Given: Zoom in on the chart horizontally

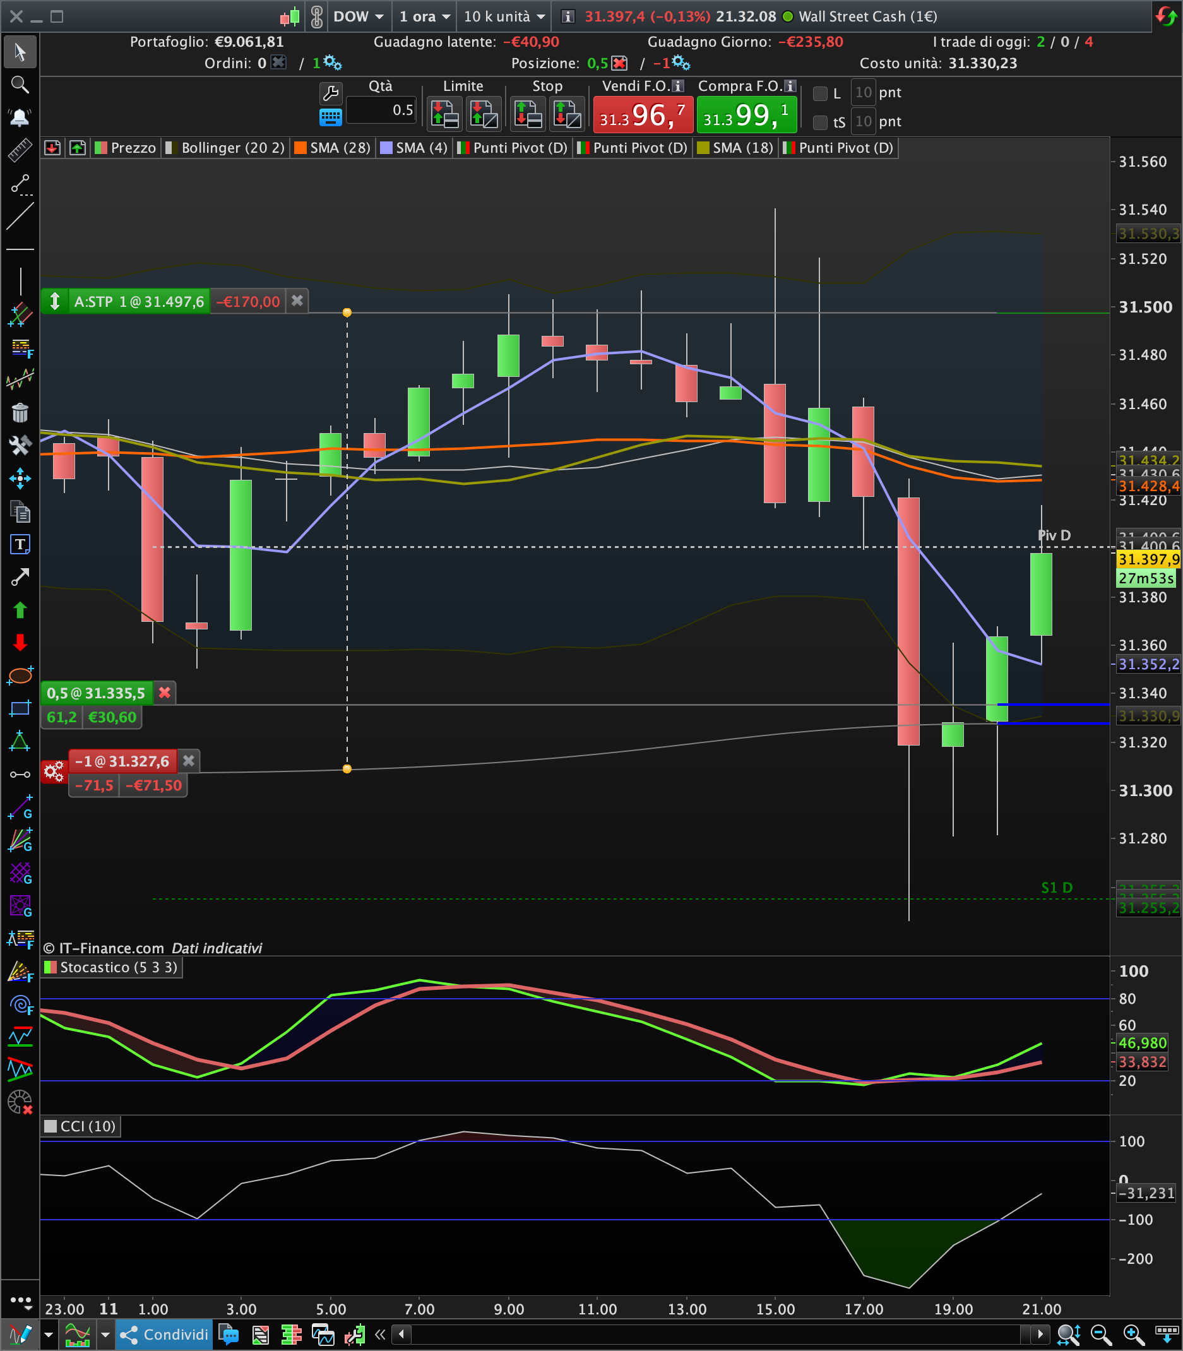Looking at the screenshot, I should pos(1134,1335).
